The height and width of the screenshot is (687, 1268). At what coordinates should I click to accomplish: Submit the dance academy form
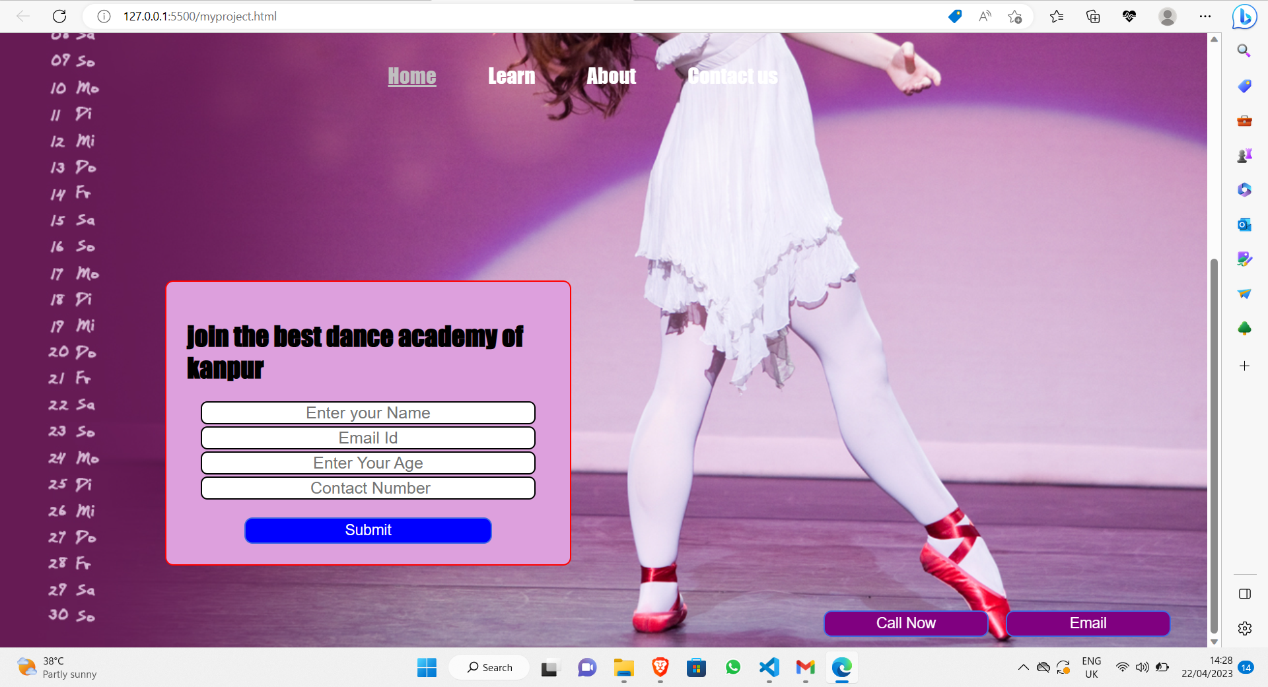[368, 531]
